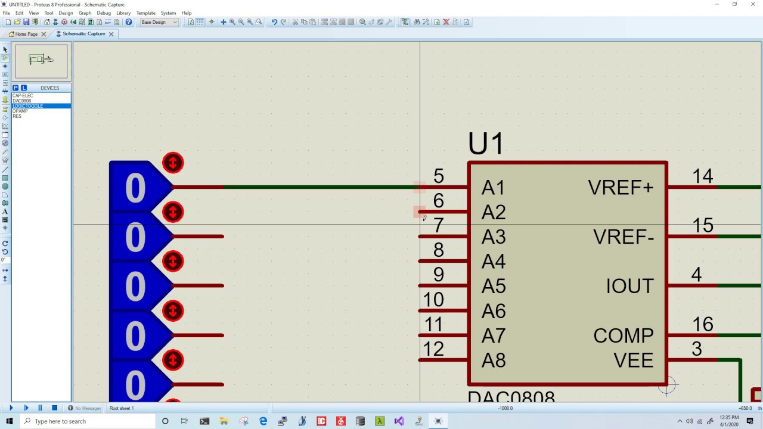This screenshot has width=763, height=429.
Task: Click the Library L button
Action: coord(24,88)
